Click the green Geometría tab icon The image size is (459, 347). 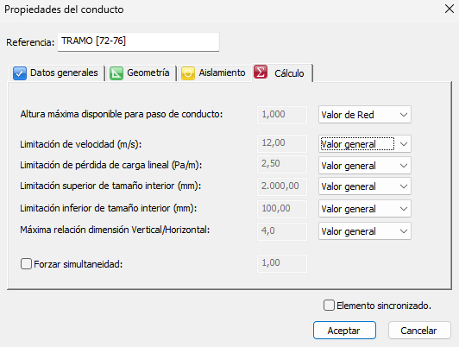(116, 73)
